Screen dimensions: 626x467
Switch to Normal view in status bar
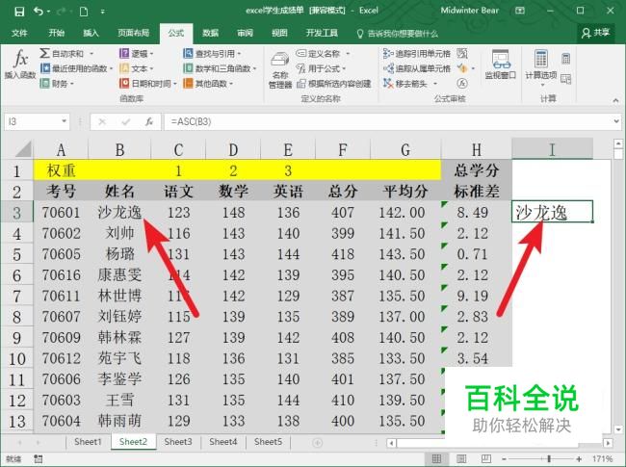pyautogui.click(x=437, y=458)
